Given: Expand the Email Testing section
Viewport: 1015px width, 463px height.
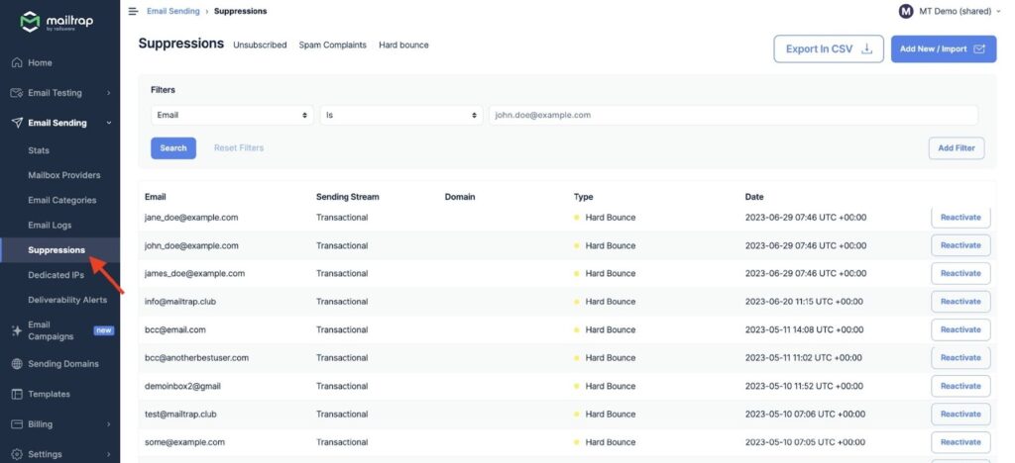Looking at the screenshot, I should 108,93.
